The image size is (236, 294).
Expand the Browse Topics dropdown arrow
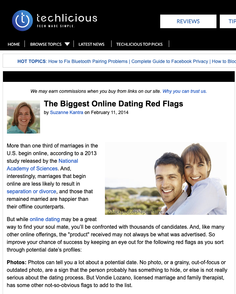point(67,44)
